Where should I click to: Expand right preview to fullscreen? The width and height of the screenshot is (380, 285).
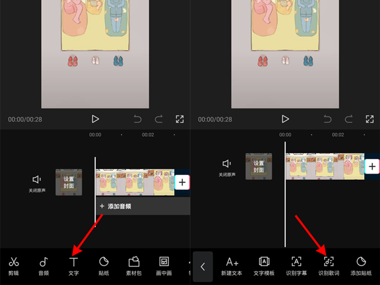(370, 119)
